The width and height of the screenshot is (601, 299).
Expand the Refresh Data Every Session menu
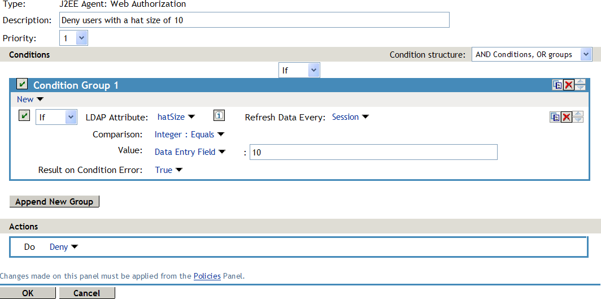coord(350,117)
